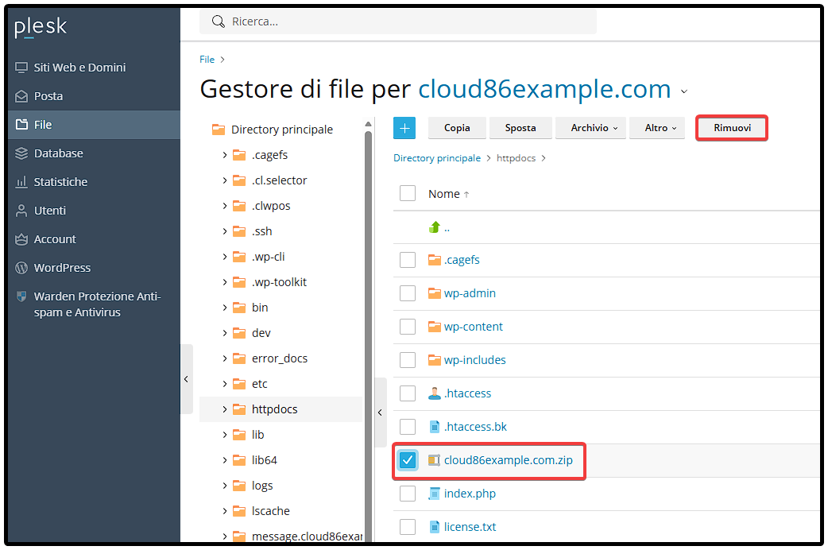
Task: Uncheck the cloud86example.com.zip checkbox
Action: (x=408, y=460)
